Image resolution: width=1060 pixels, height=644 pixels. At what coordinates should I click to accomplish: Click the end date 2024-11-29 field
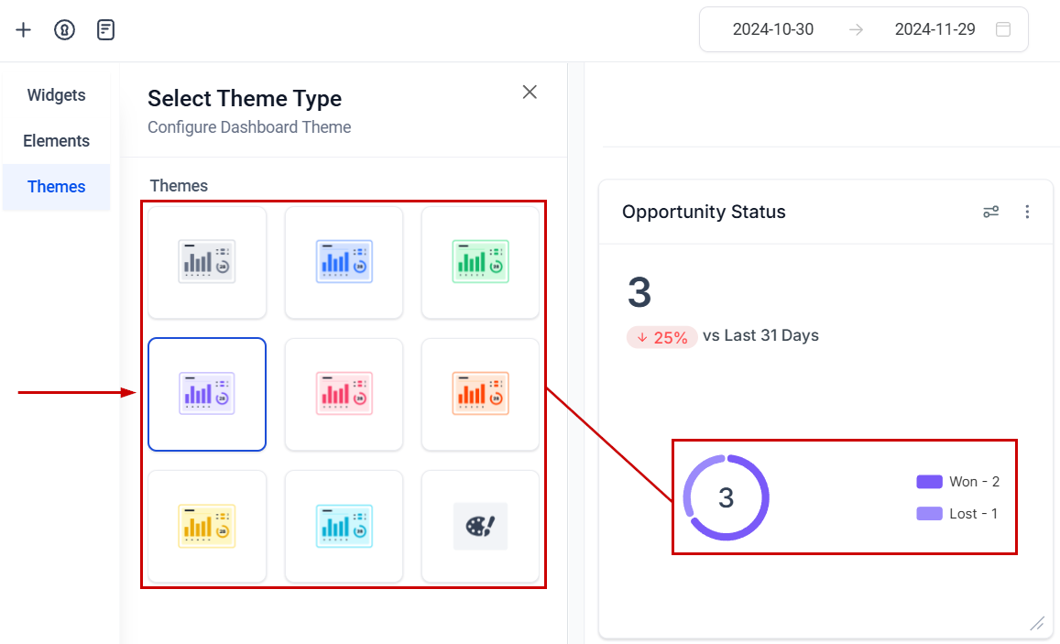pos(934,29)
